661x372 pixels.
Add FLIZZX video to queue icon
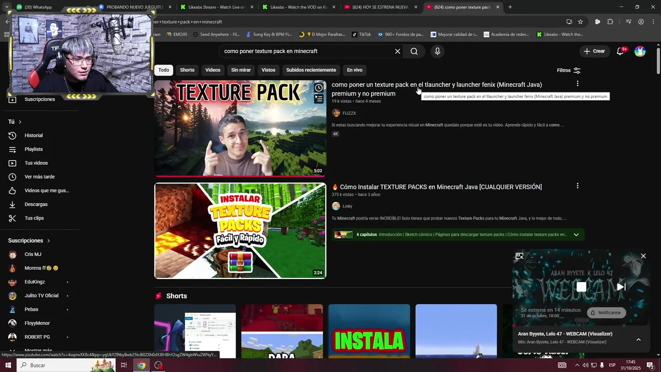click(x=319, y=99)
